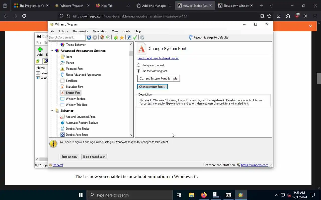Image resolution: width=321 pixels, height=200 pixels.
Task: Open the View menu in Winaero Tweaker
Action: click(x=115, y=31)
